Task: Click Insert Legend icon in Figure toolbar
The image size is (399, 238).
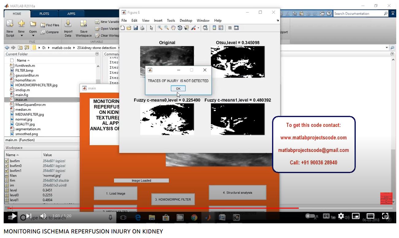Action: pyautogui.click(x=221, y=28)
